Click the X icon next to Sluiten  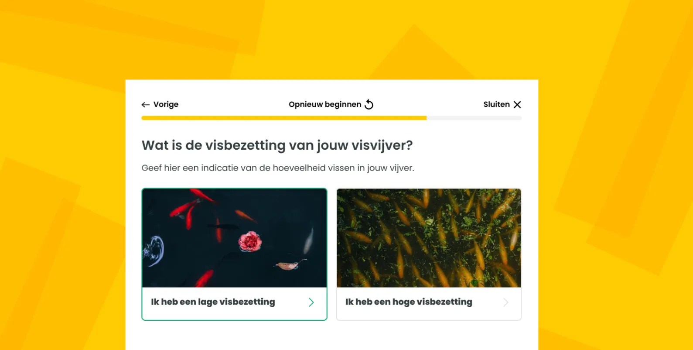coord(517,105)
